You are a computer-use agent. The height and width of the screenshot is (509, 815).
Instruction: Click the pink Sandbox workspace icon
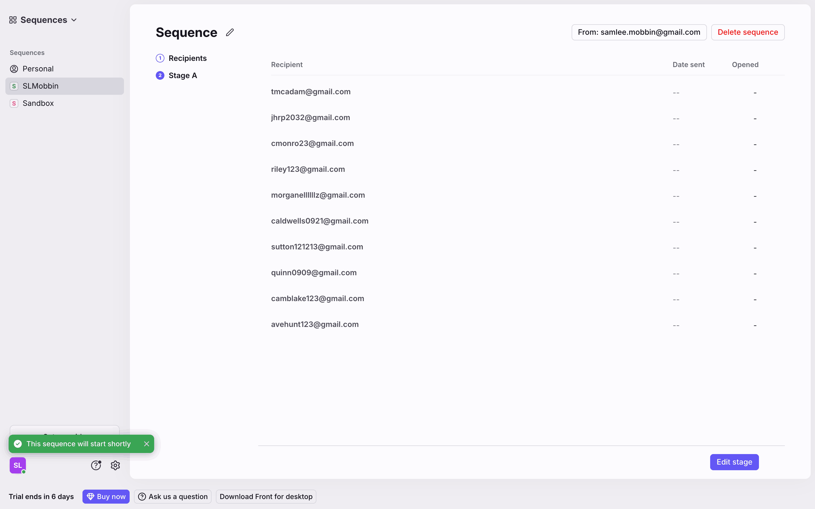[x=14, y=103]
